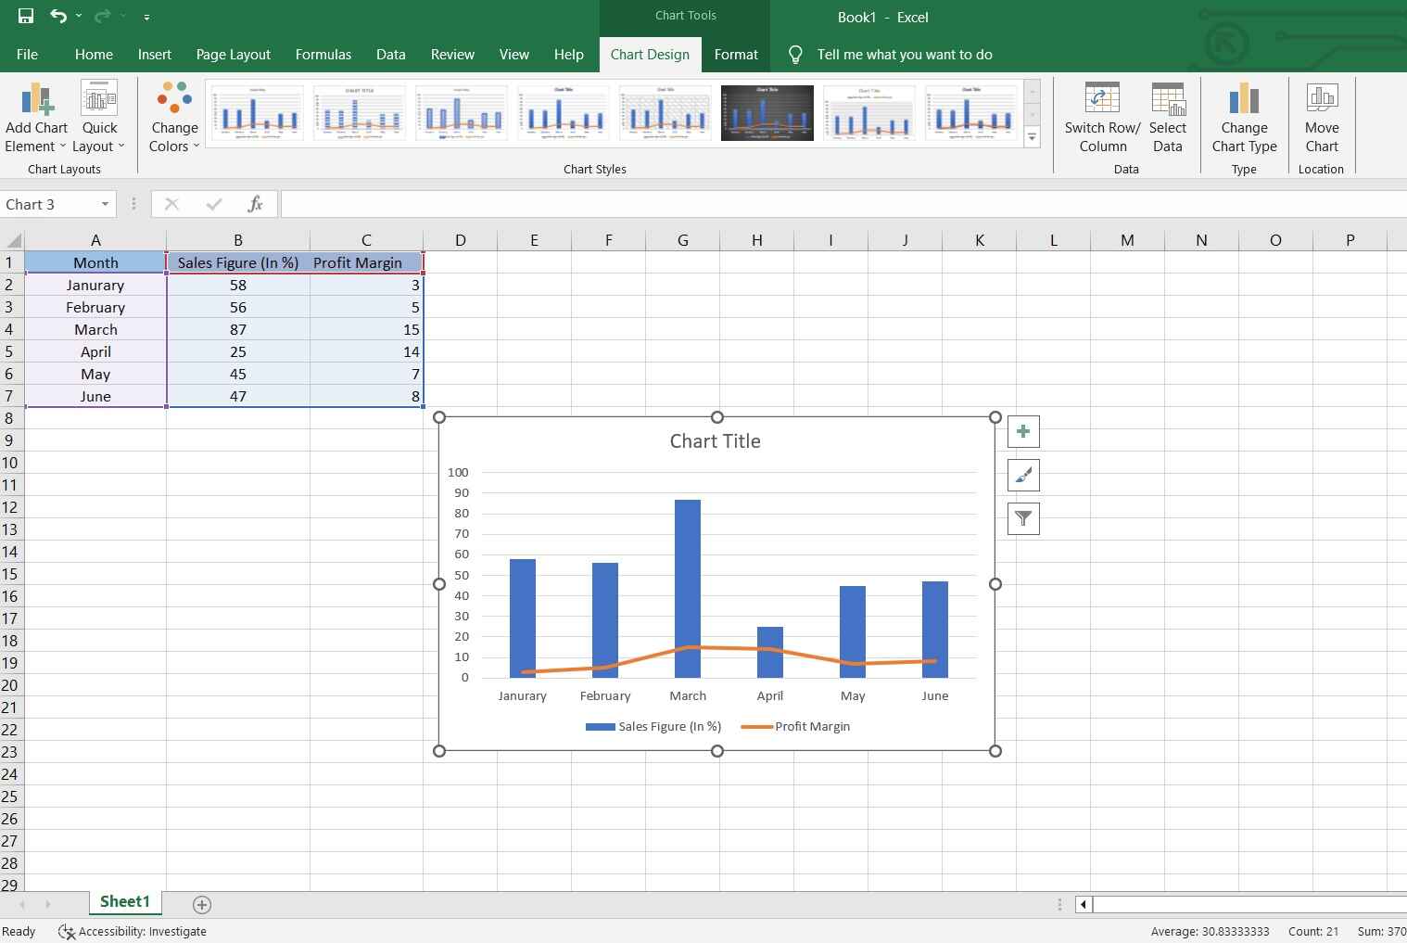Image resolution: width=1407 pixels, height=943 pixels.
Task: Select the February cell
Action: [x=95, y=307]
